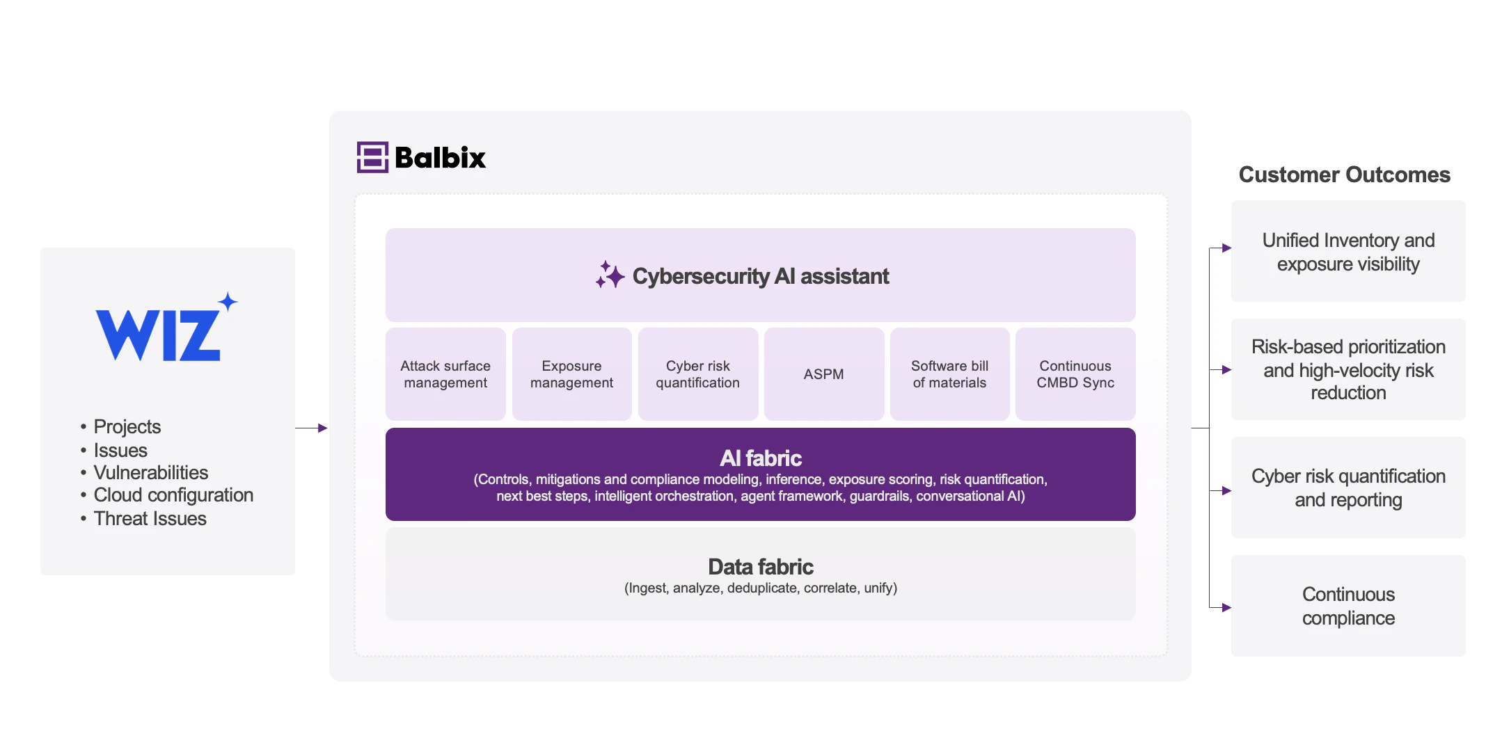Viewport: 1502px width, 747px height.
Task: Click the Cloud configuration bullet item
Action: click(173, 495)
